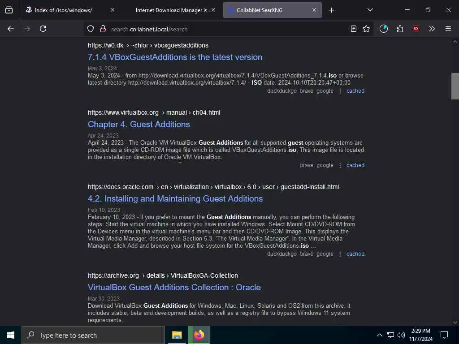This screenshot has width=459, height=344.
Task: Click Firefox icon in taskbar
Action: pos(199,335)
